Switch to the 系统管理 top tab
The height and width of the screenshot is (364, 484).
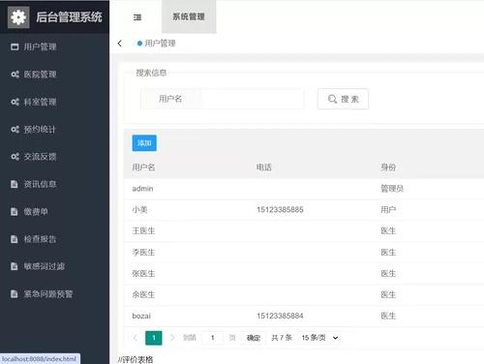click(x=189, y=16)
